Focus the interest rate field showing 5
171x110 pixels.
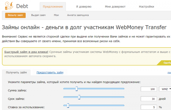coord(149,107)
